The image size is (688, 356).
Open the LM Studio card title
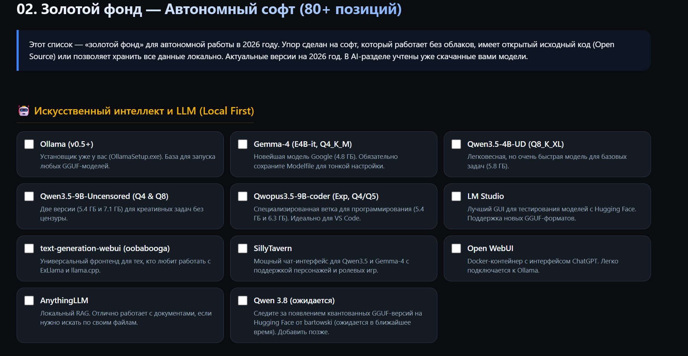coord(485,196)
